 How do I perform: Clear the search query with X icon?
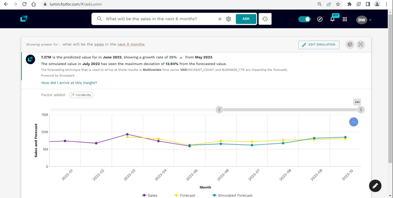coord(220,19)
